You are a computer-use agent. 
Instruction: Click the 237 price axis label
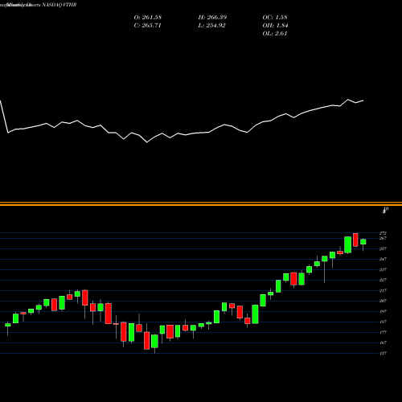tap(383, 269)
